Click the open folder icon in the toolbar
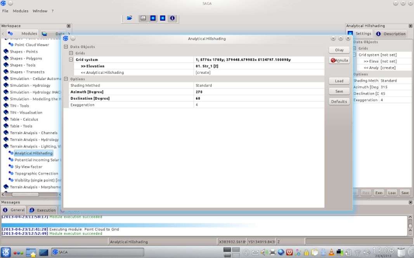This screenshot has height=258, width=414. [130, 18]
